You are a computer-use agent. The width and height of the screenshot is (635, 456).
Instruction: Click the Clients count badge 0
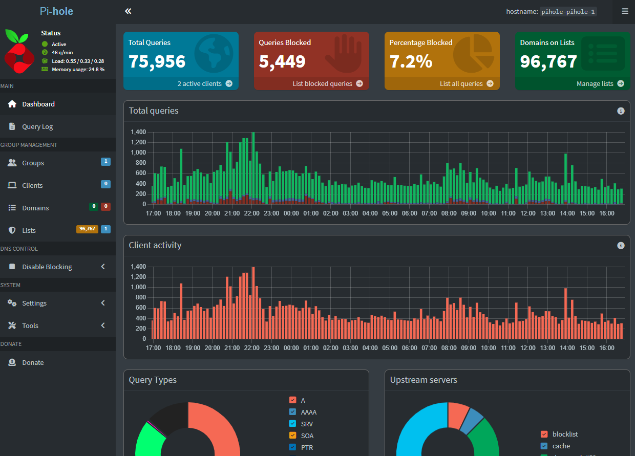(106, 184)
